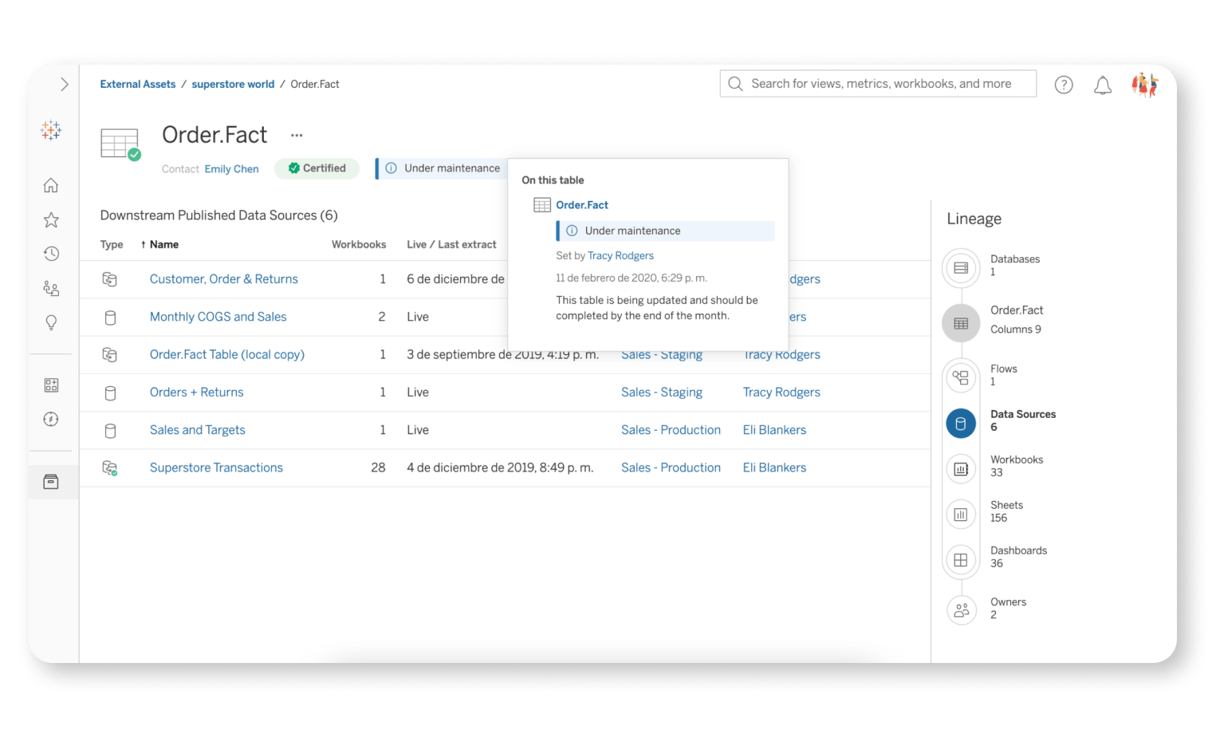This screenshot has height=730, width=1208.
Task: Open Home from the left sidebar
Action: click(51, 186)
